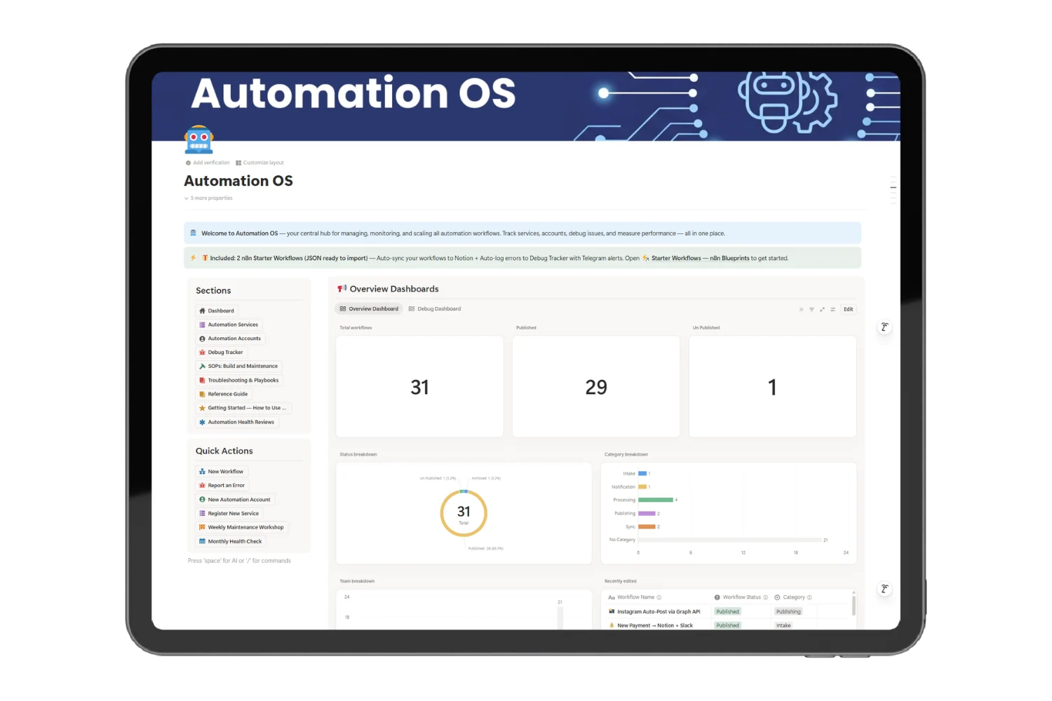Click the info icon beside Workflow Name
The width and height of the screenshot is (1052, 701).
[x=659, y=597]
